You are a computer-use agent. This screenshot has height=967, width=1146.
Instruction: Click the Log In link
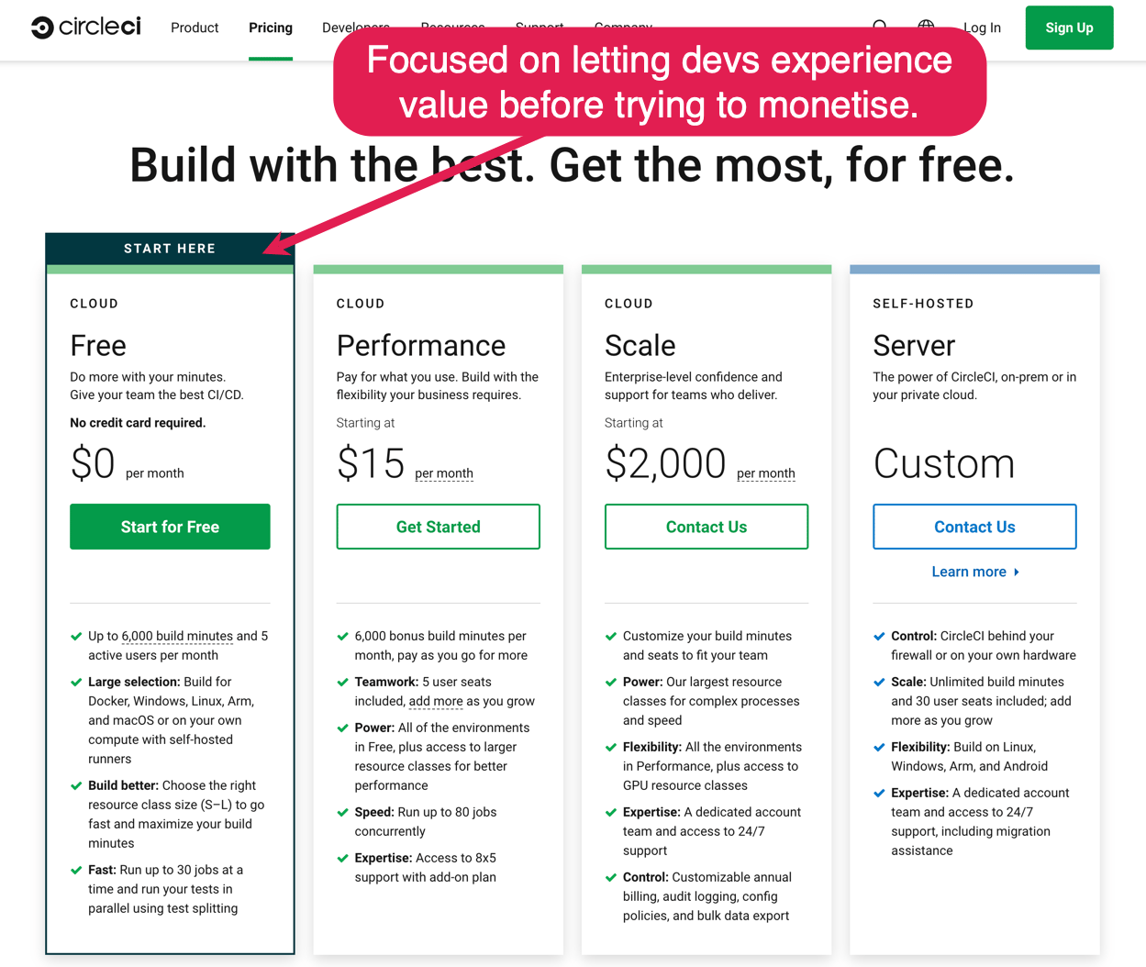(x=983, y=28)
